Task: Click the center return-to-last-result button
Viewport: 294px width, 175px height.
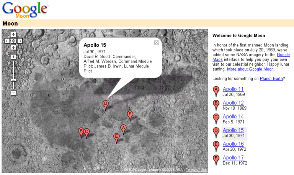Action: [x=13, y=41]
